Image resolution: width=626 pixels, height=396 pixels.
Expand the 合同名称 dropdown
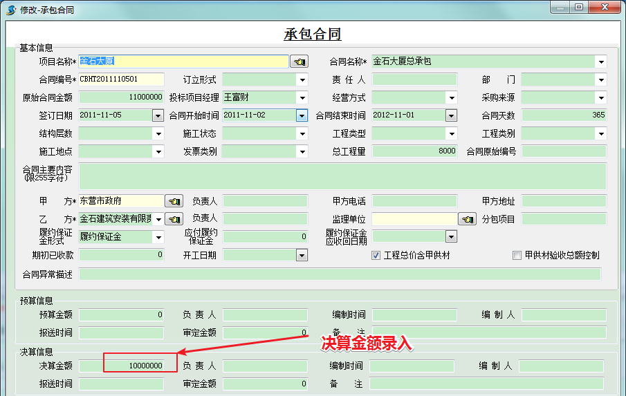pyautogui.click(x=601, y=62)
